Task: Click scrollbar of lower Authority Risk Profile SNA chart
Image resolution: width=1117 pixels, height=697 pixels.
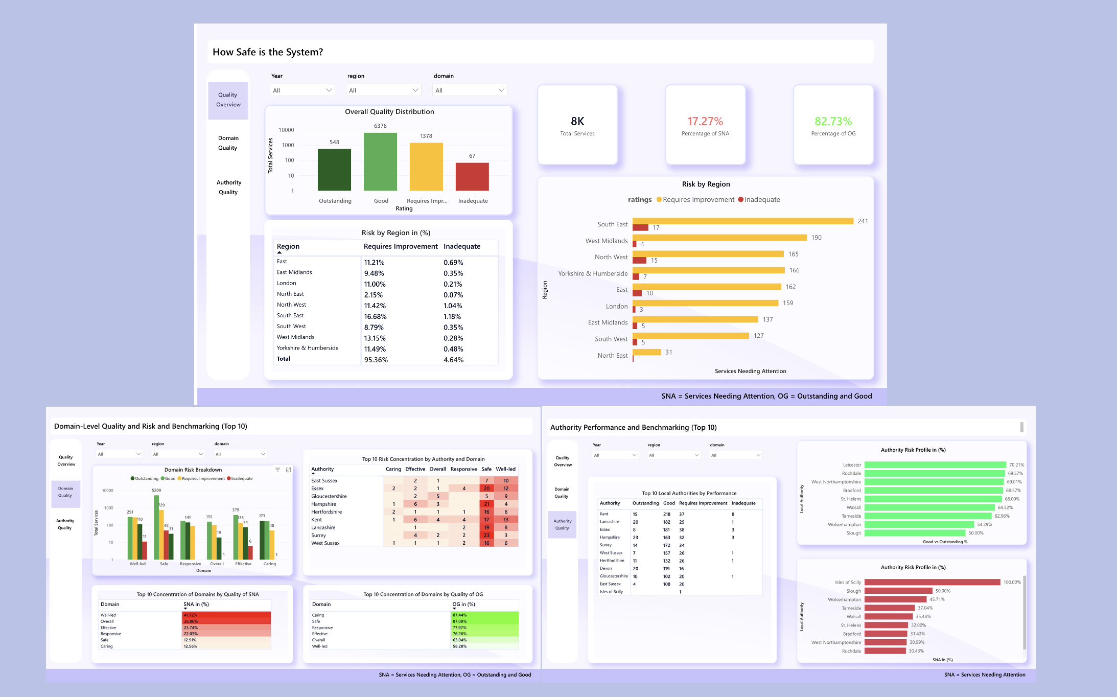Action: pos(1024,612)
